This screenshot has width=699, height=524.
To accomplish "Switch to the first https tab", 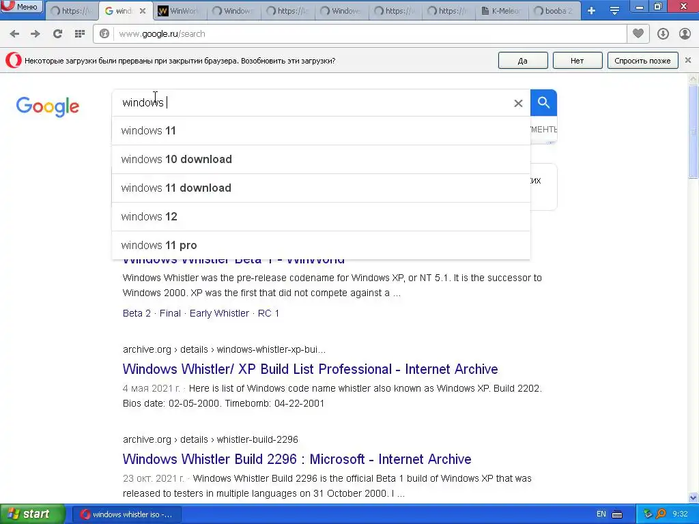I will coord(71,11).
